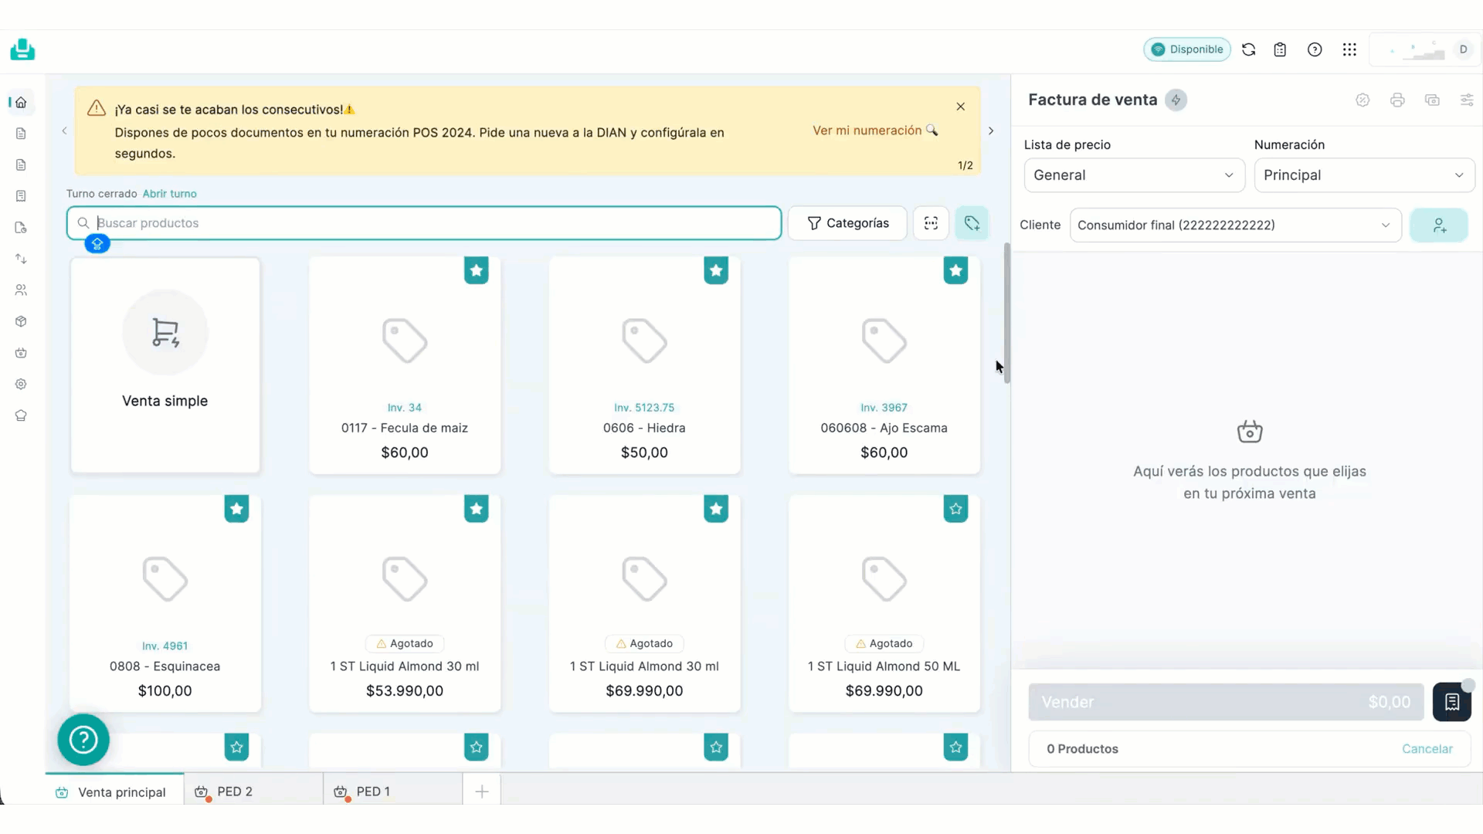Click the circular icon left of the printer

tap(1363, 100)
